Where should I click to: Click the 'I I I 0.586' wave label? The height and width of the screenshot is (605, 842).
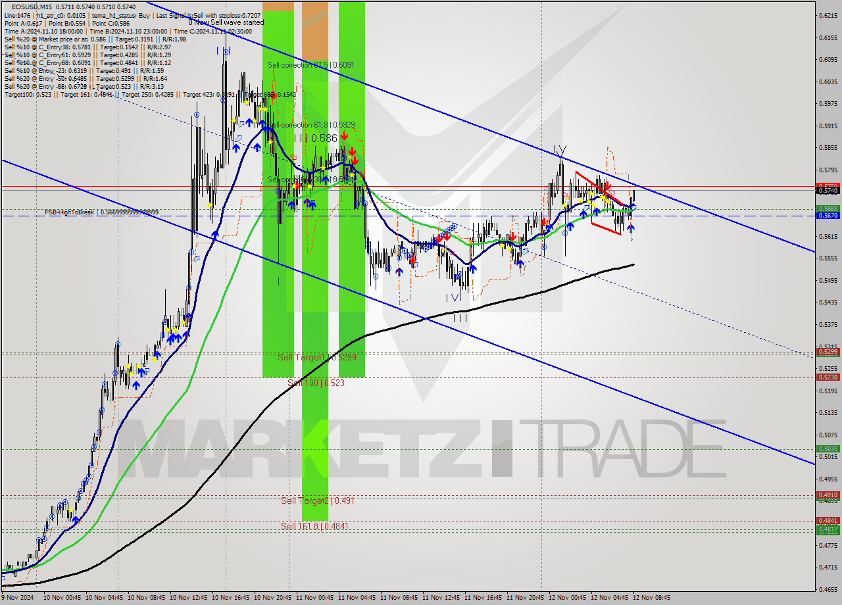click(315, 138)
